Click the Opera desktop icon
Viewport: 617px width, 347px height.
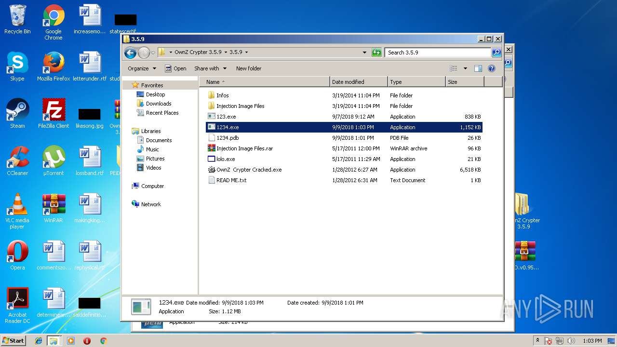coord(17,255)
